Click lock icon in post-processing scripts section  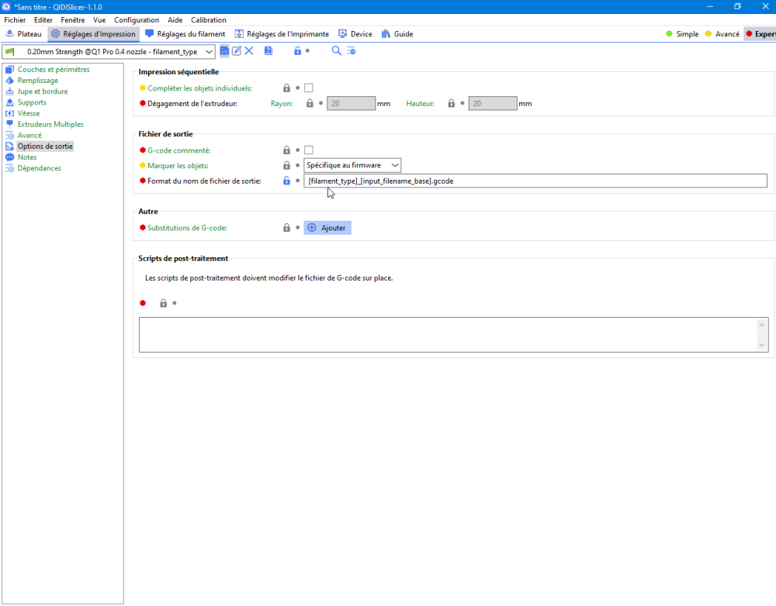[163, 303]
